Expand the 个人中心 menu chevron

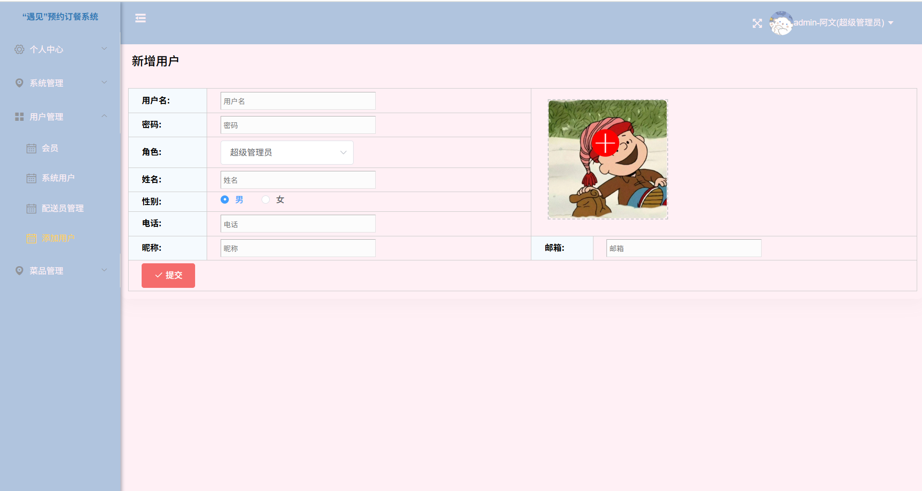(104, 49)
